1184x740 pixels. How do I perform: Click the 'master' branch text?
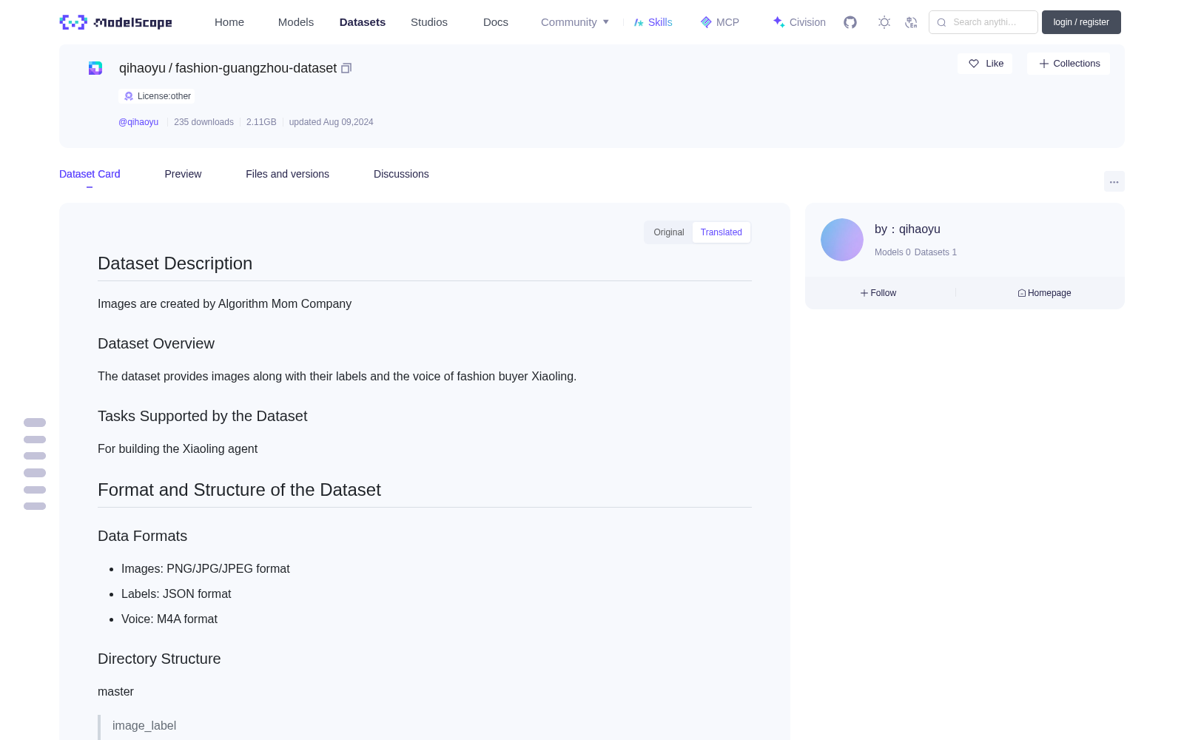115,692
